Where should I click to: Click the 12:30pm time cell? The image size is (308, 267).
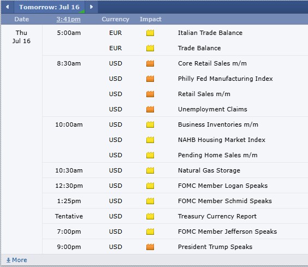click(69, 186)
